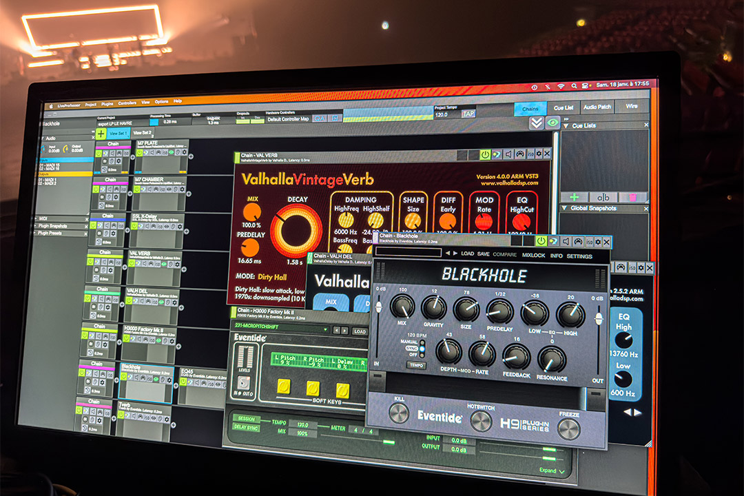744x496 pixels.
Task: Click LOAD in Blackhole plugin toolbar
Action: (x=467, y=254)
